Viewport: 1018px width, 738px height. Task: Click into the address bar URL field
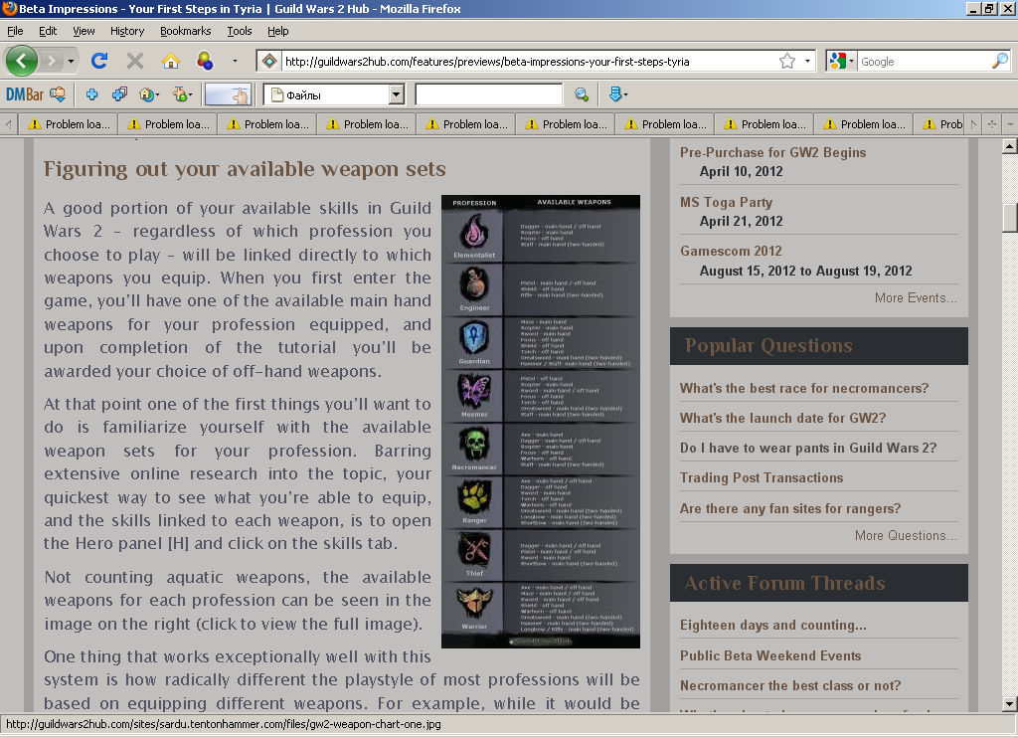(529, 61)
